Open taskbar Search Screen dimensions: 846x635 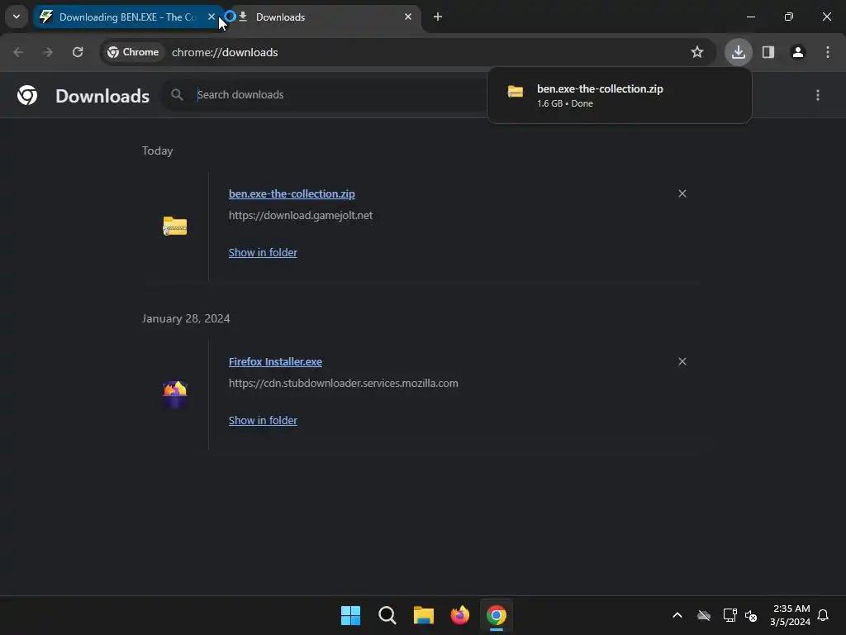pyautogui.click(x=387, y=615)
